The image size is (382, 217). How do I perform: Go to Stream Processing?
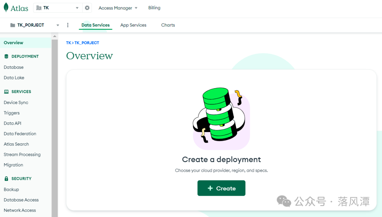(x=22, y=155)
